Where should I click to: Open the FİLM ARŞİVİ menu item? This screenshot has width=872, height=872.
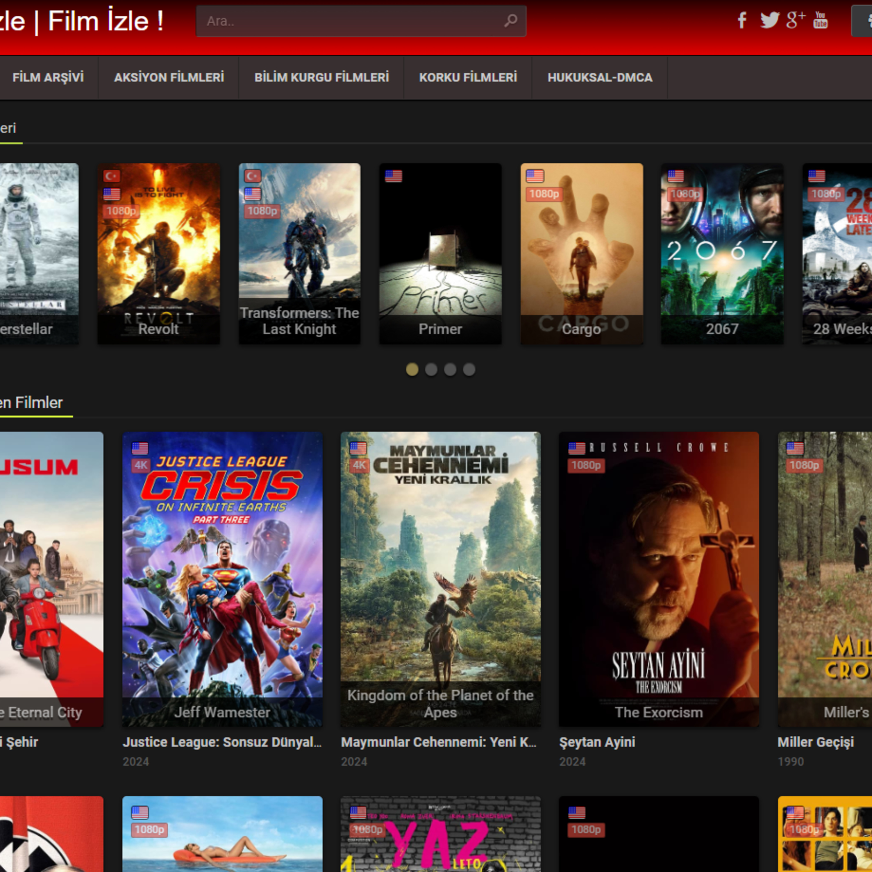[x=48, y=78]
